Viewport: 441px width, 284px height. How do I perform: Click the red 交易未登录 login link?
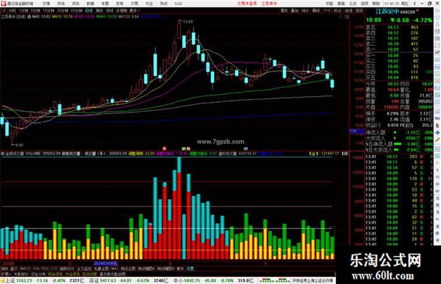247,4
